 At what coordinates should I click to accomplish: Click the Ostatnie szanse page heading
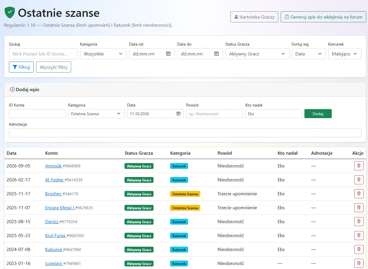[59, 13]
